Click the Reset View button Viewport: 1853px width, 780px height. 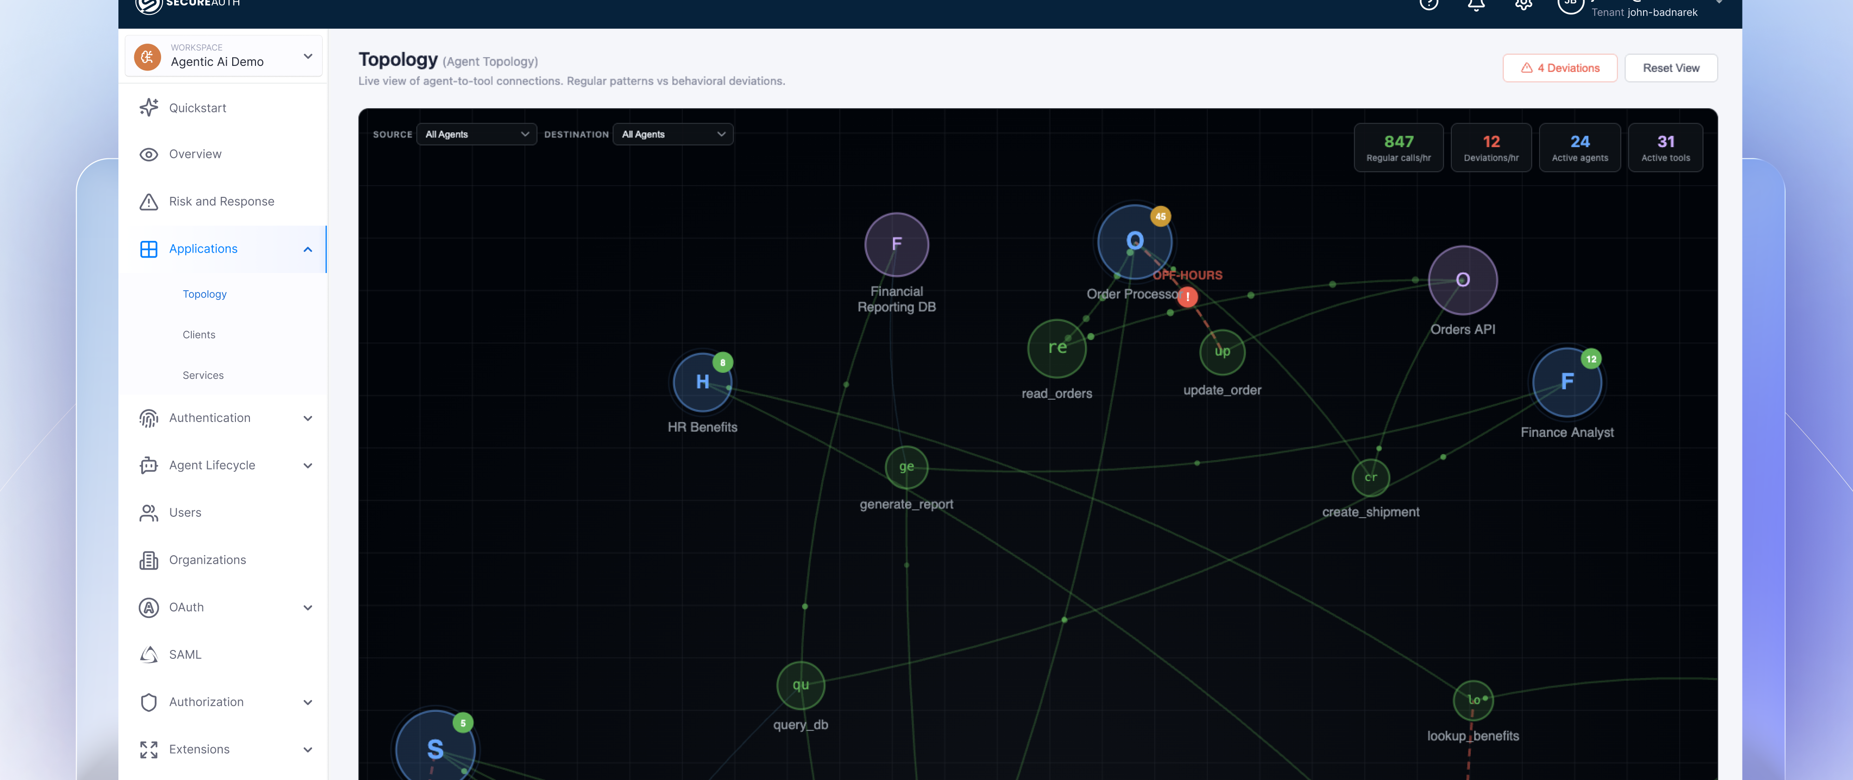pos(1670,68)
